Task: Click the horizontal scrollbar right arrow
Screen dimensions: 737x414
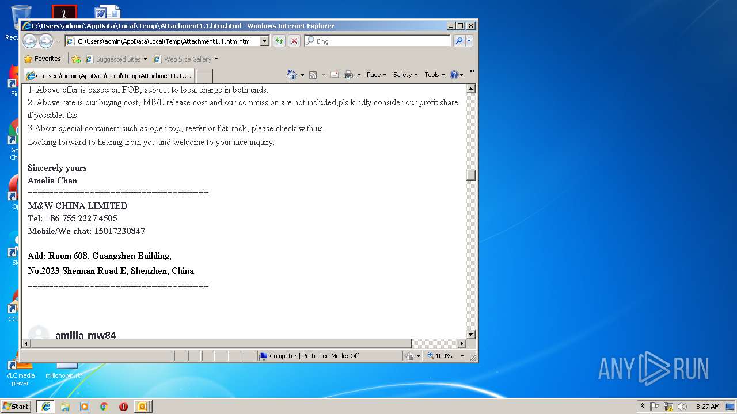Action: point(461,343)
